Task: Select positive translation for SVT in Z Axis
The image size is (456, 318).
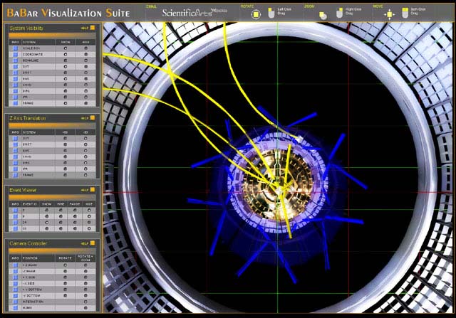Action: (65, 139)
